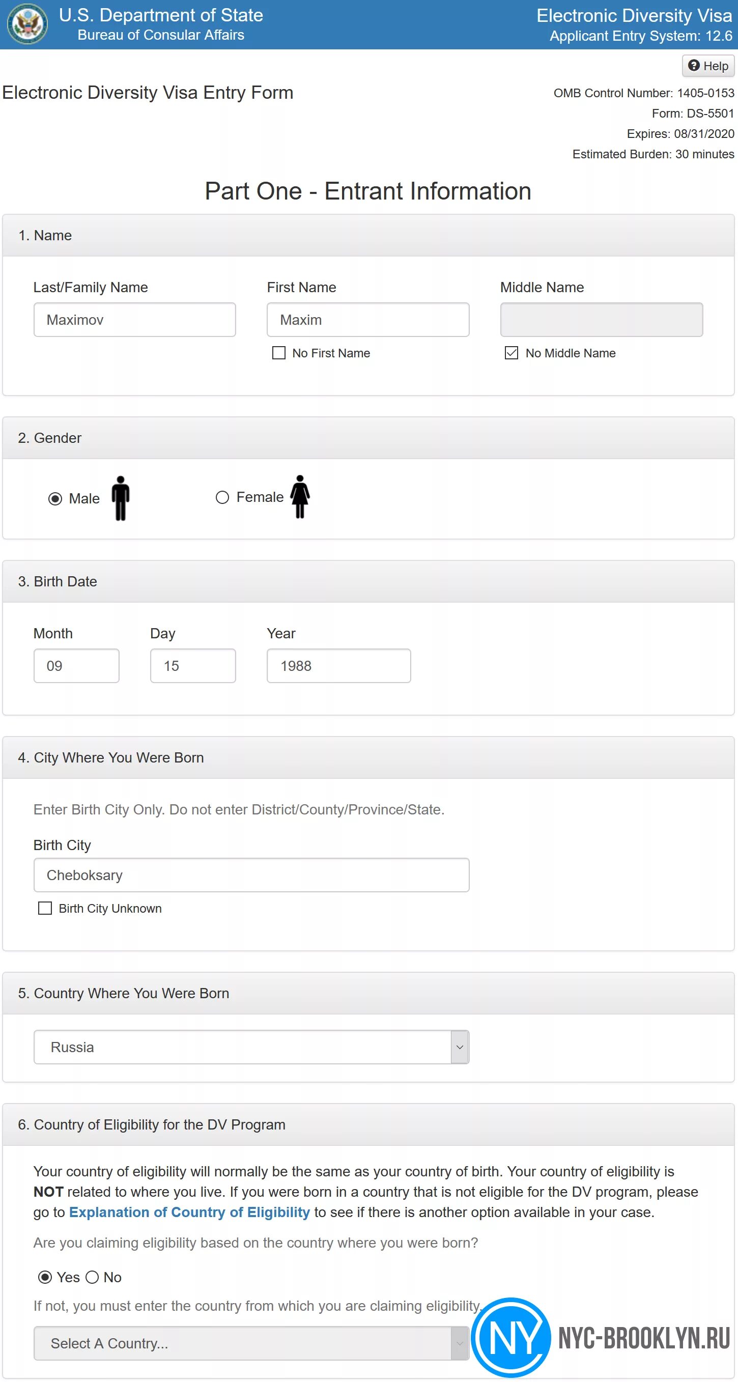Click the Last/Family Name field containing Maximov
Image resolution: width=738 pixels, height=1382 pixels.
pyautogui.click(x=134, y=320)
